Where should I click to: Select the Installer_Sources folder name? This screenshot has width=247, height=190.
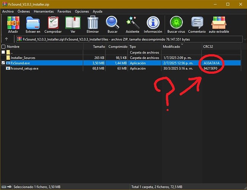tap(23, 58)
